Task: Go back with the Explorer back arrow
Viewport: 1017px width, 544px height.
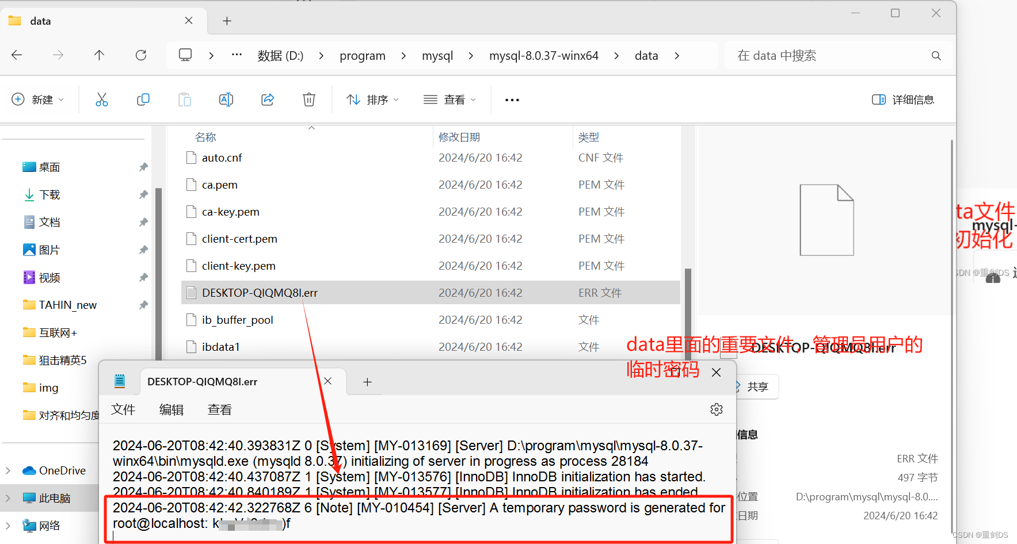Action: click(x=17, y=55)
